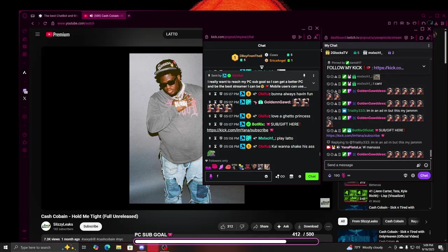Select the From SlizzyLeaks filter chip
The height and width of the screenshot is (252, 448).
[365, 221]
